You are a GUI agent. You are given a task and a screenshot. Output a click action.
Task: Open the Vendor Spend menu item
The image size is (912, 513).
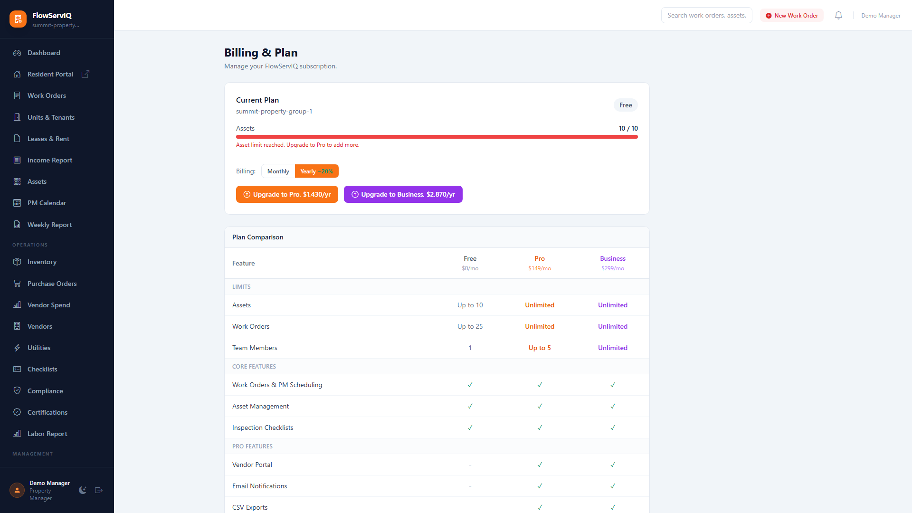click(57, 304)
